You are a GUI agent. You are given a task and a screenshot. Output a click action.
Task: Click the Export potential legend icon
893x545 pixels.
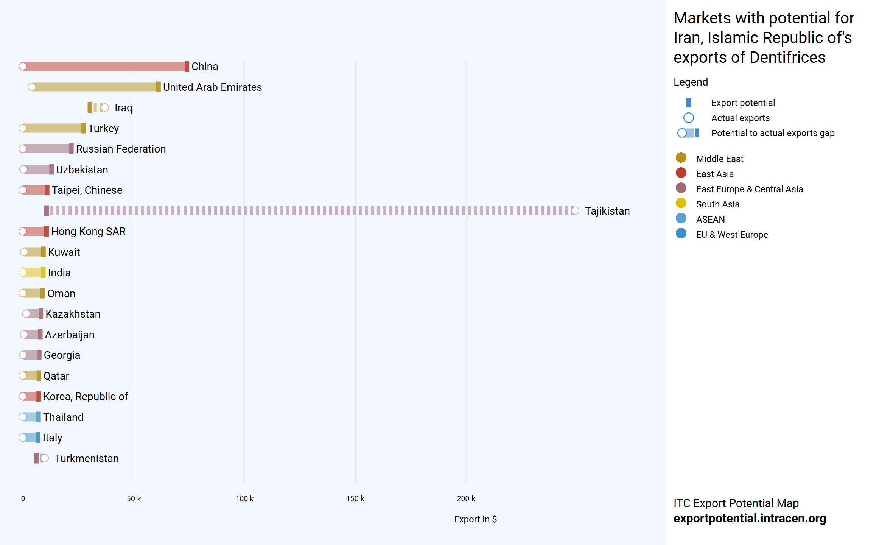pyautogui.click(x=688, y=103)
